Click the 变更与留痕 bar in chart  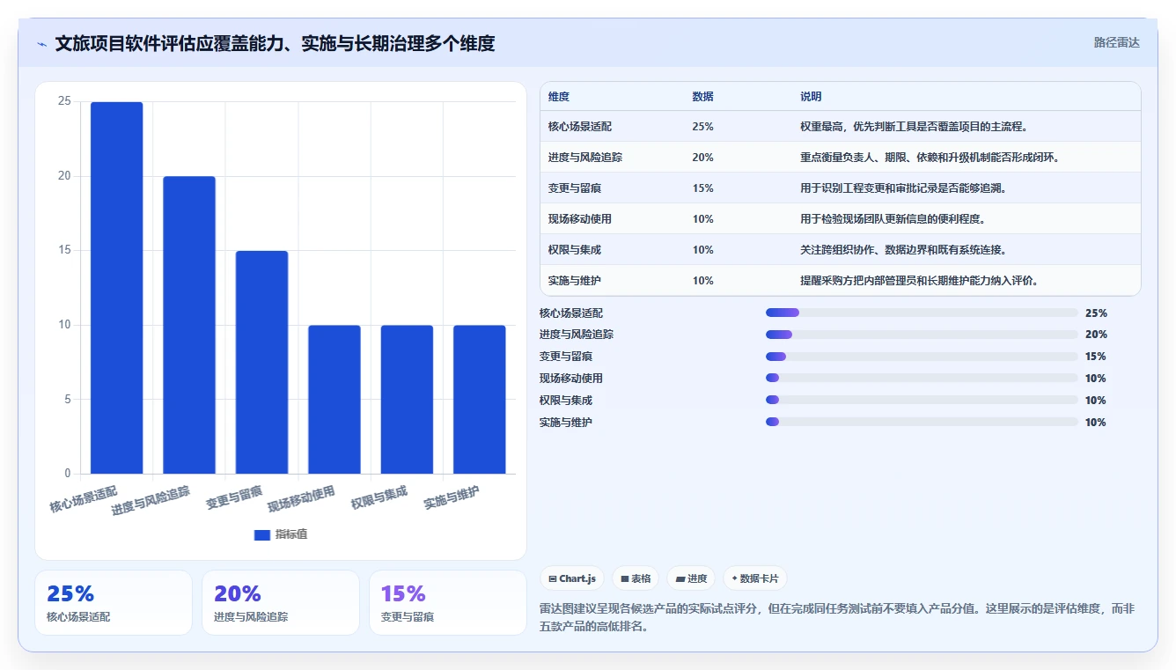point(261,362)
